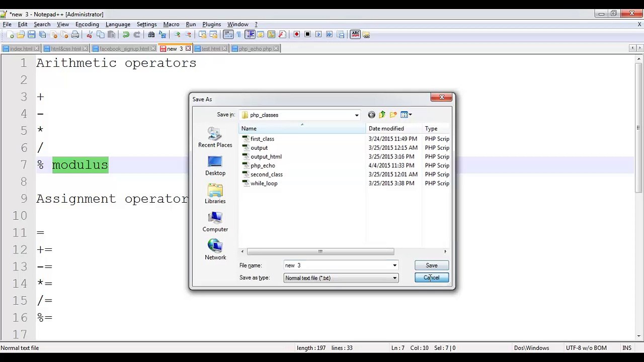Toggle Show All Characters pilcrow icon
The image size is (644, 362).
pyautogui.click(x=238, y=35)
